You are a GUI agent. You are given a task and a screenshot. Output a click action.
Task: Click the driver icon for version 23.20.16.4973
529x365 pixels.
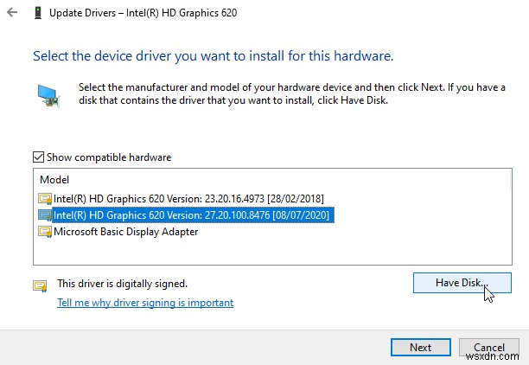coord(45,199)
